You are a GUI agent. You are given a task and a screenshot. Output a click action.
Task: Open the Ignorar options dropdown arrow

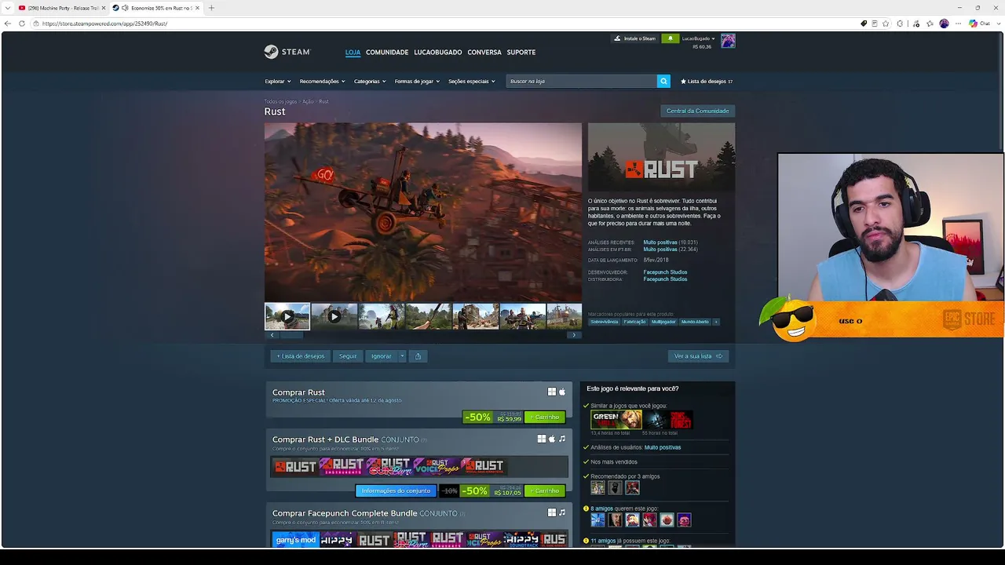click(402, 356)
